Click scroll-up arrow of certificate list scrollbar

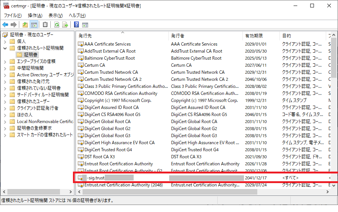(334, 35)
